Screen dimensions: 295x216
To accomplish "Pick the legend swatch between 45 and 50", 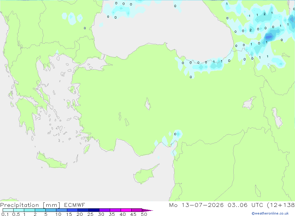I will [x=137, y=210].
